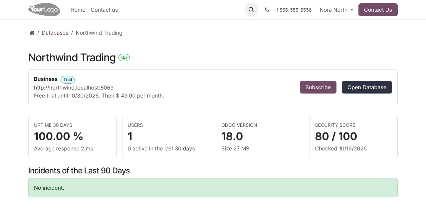The width and height of the screenshot is (426, 213).
Task: Click the Incidents of the Last 90 Days heading
Action: 79,170
